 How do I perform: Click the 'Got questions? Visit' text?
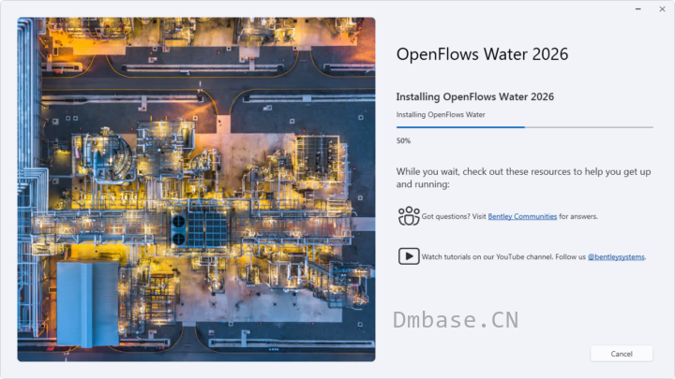coord(454,216)
